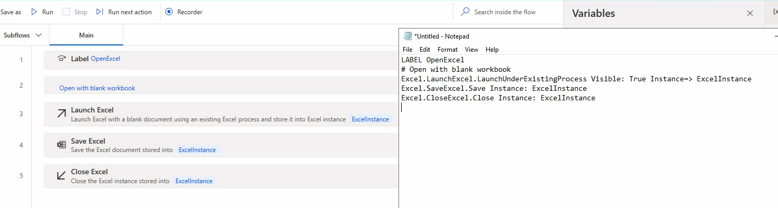Select the 'Open with blank workbook' comment
The height and width of the screenshot is (208, 778).
pos(97,88)
